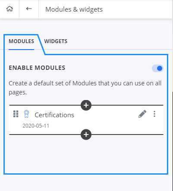
Task: Click the default set of Modules description
Action: [85, 88]
